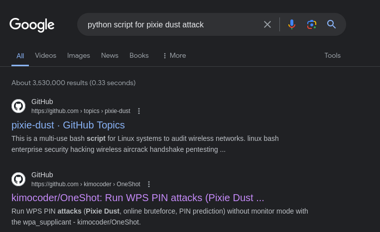Select the All results tab
Screen dimensions: 380x232
pos(20,56)
